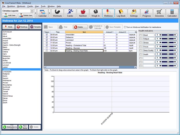
Task: Open the Cardio section
Action: click(x=70, y=13)
